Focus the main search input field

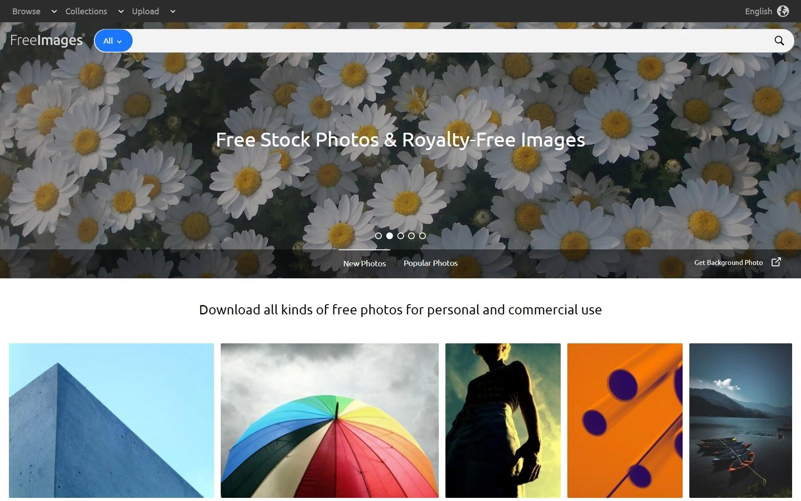(x=452, y=41)
